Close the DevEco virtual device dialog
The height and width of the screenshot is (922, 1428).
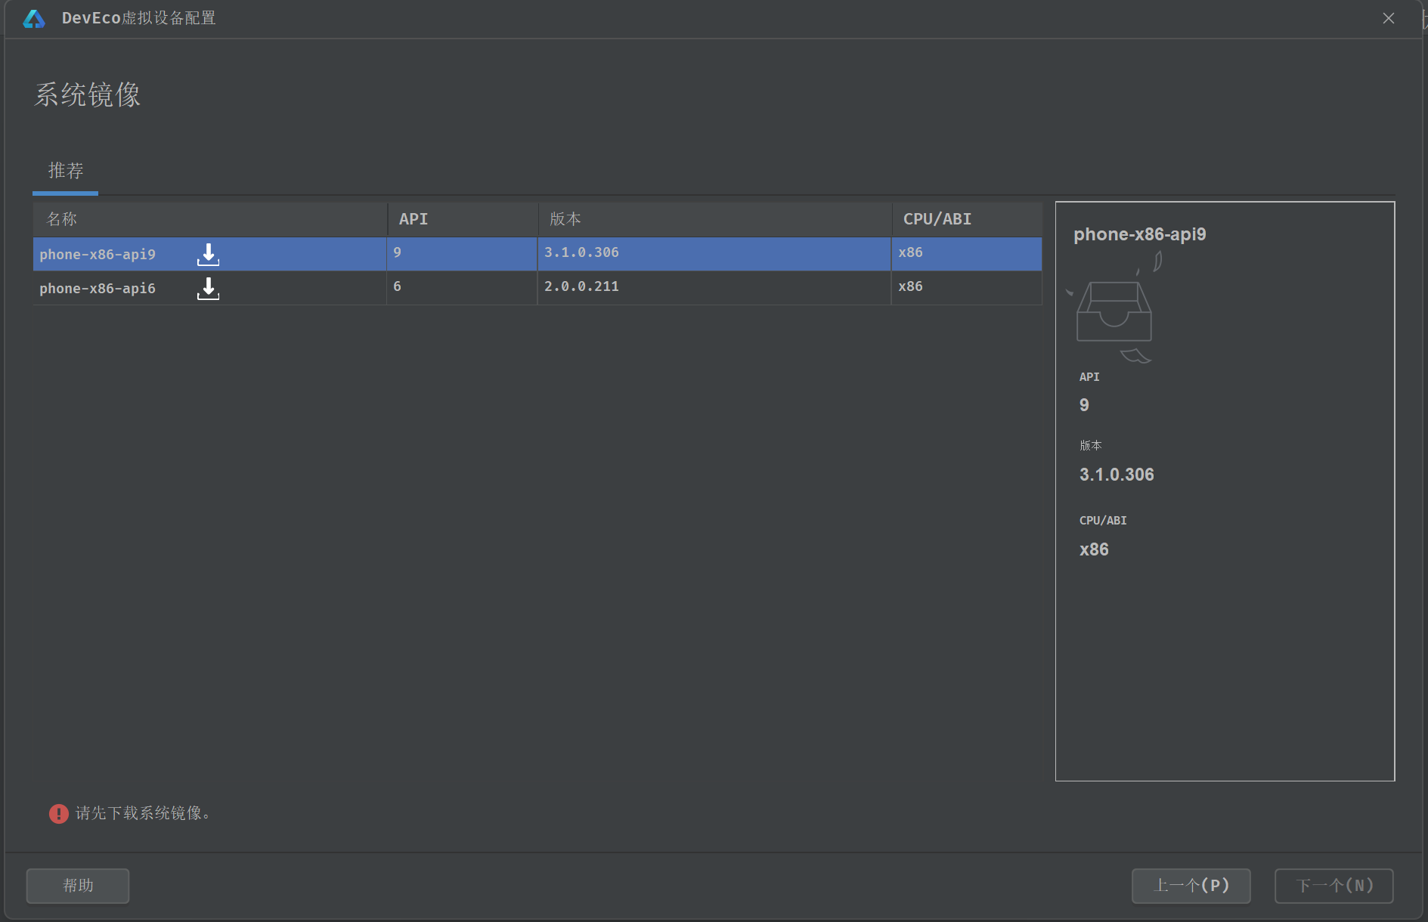[x=1389, y=18]
